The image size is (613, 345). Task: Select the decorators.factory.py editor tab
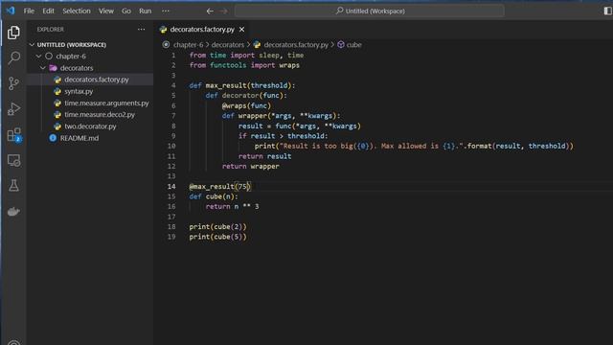[202, 30]
